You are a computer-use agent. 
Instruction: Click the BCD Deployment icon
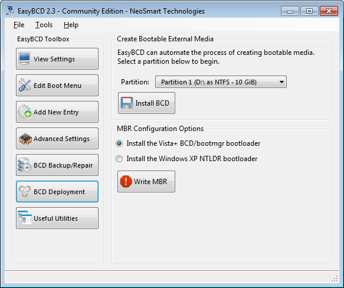pyautogui.click(x=25, y=191)
